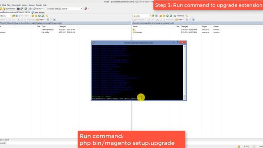Sort remote panel by Owner column

[x=217, y=26]
